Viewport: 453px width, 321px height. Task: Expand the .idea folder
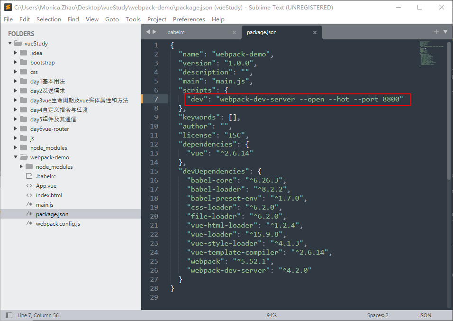click(x=16, y=53)
